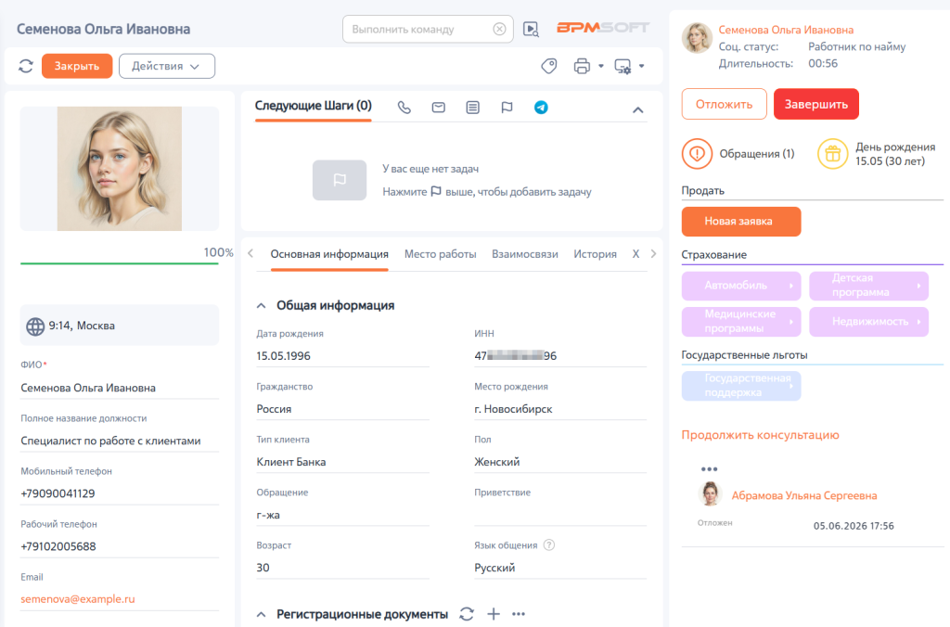950x627 pixels.
Task: Collapse the Регистрационные документы section
Action: click(261, 614)
